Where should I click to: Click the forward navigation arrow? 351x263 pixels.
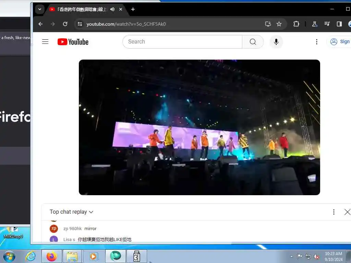(x=52, y=24)
